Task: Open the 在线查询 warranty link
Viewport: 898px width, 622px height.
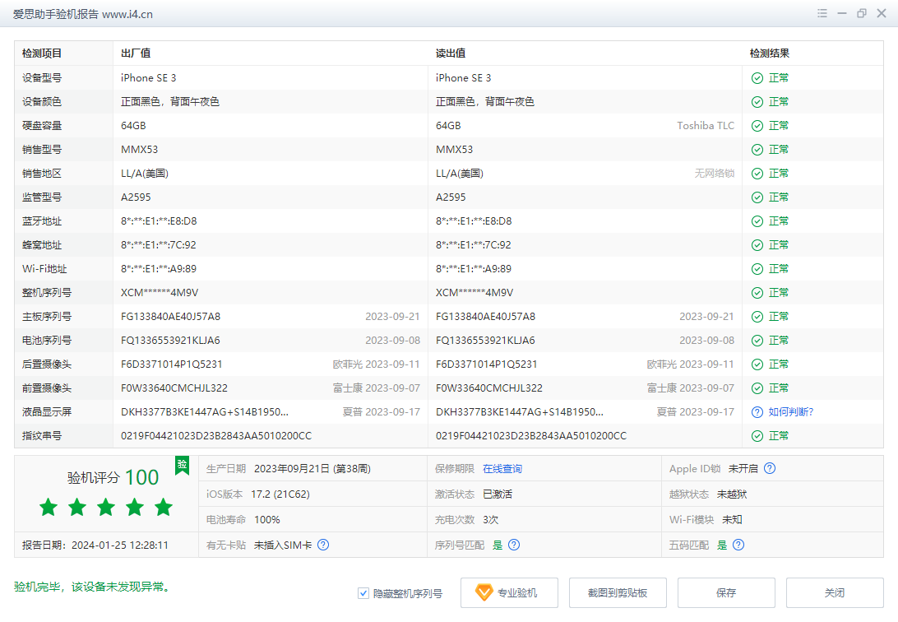Action: 502,468
